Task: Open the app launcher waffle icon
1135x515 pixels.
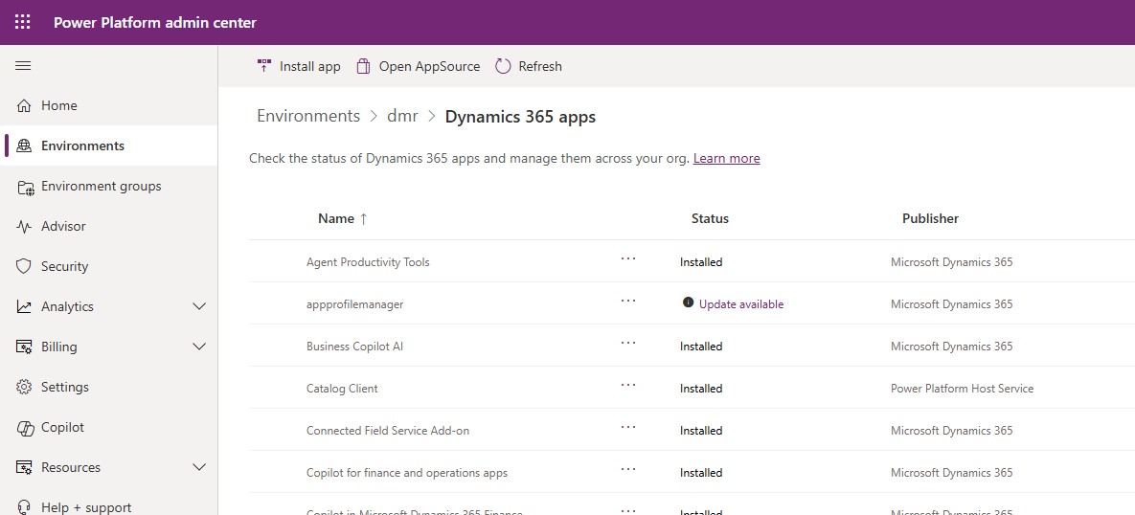Action: pos(22,22)
